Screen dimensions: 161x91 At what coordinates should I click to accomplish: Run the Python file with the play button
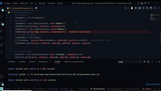126,8
